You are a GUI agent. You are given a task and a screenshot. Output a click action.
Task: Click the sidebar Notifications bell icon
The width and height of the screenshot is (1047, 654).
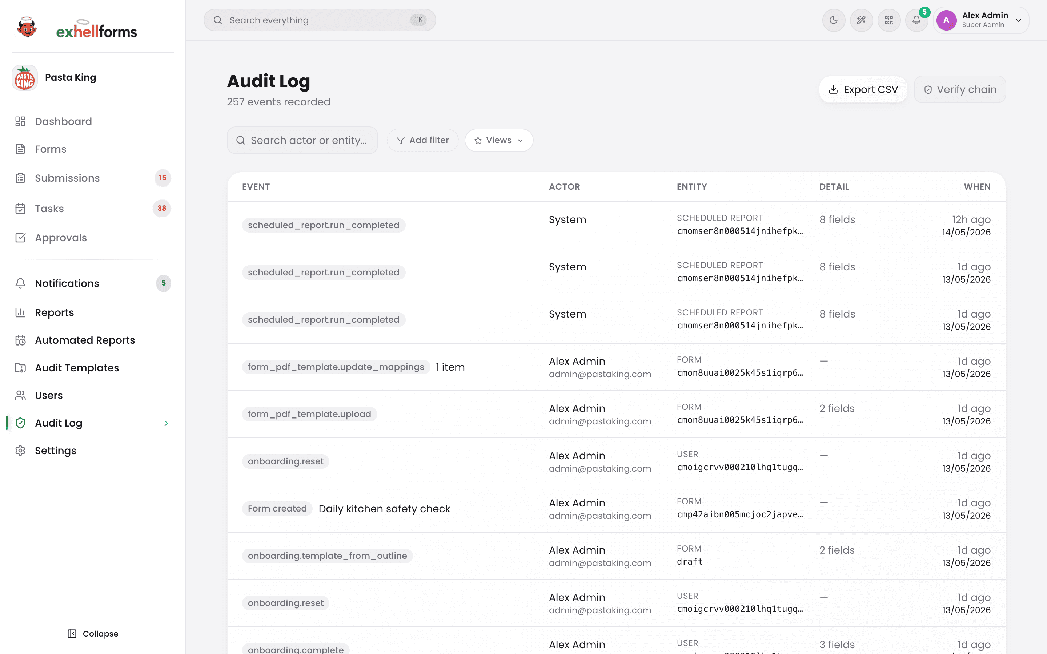[x=20, y=283]
